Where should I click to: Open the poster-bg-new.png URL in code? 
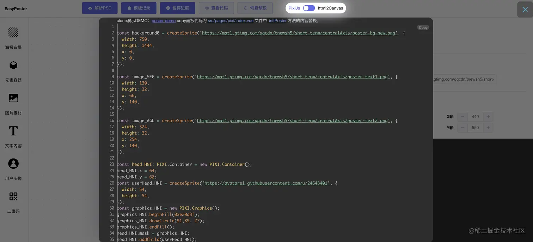coord(300,33)
